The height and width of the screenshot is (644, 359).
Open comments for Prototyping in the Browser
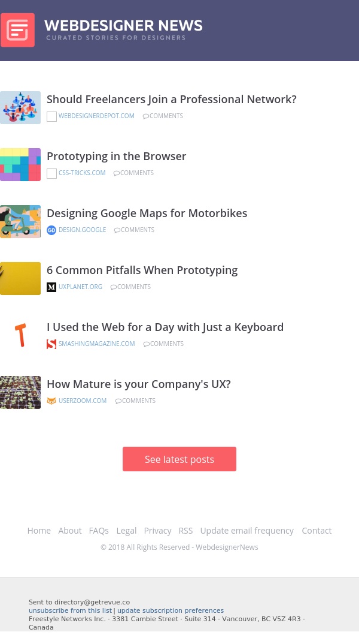(133, 173)
